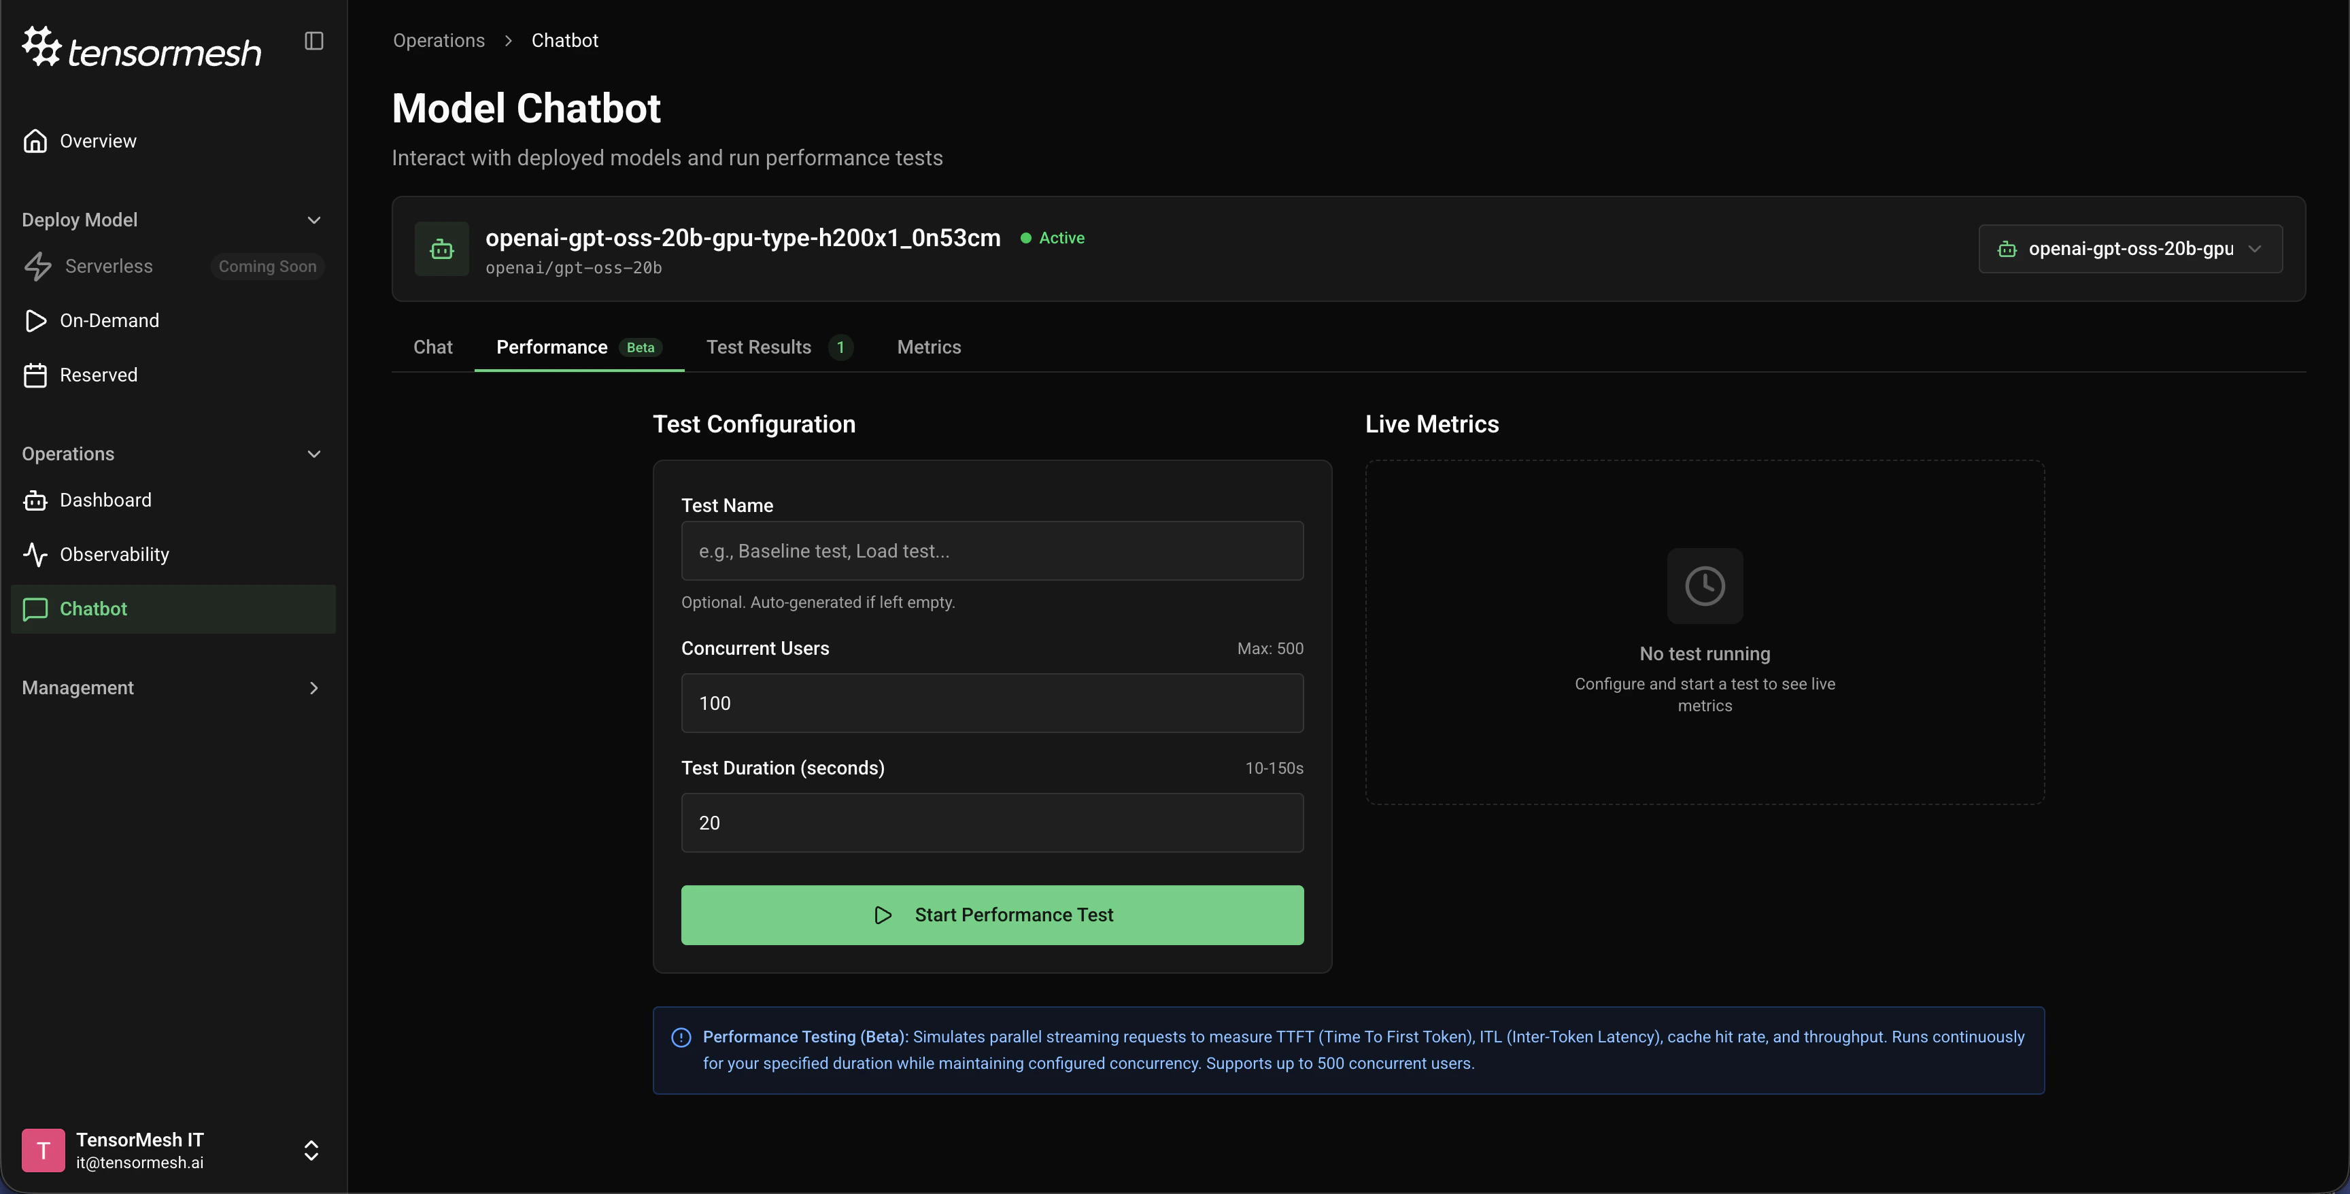The image size is (2350, 1194).
Task: Click the Reserved calendar icon
Action: coord(35,374)
